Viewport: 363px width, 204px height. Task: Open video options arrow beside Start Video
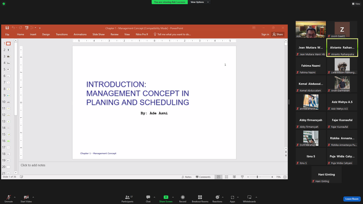tap(33, 197)
